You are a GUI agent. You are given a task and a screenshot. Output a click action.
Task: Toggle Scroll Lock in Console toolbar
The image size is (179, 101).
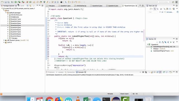click(x=152, y=72)
